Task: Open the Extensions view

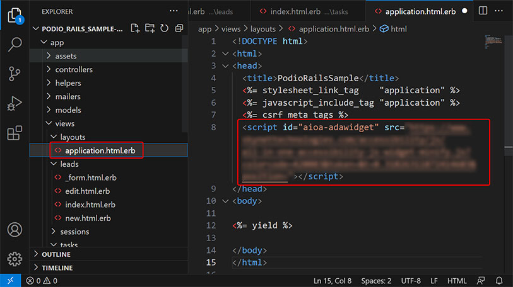Action: point(14,133)
